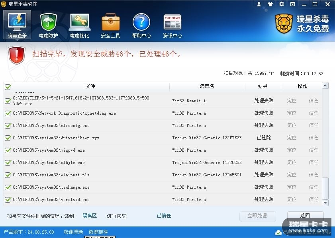This screenshot has height=238, width=335.
Task: Click file path C:\WINDOWS\system32\migpwd.exe
Action: [x=49, y=150]
